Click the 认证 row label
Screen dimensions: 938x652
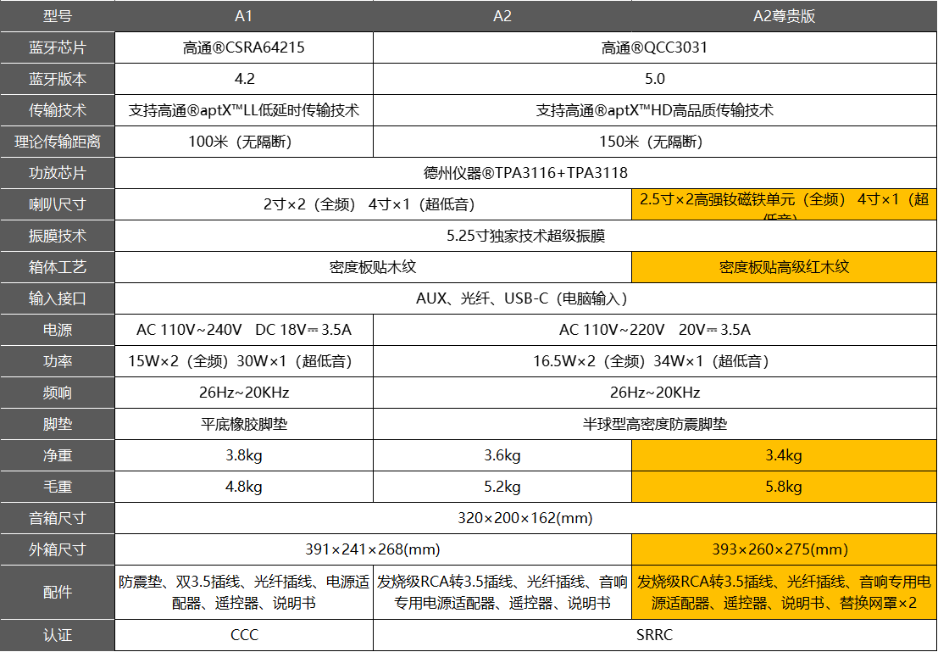pyautogui.click(x=58, y=635)
